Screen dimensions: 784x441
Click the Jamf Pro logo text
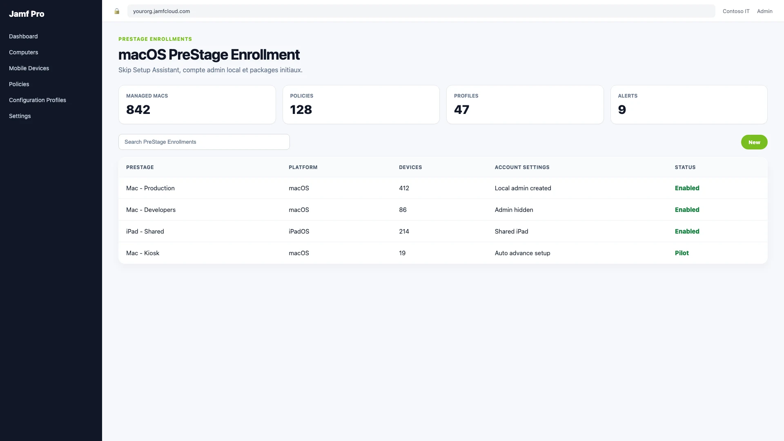click(x=27, y=14)
